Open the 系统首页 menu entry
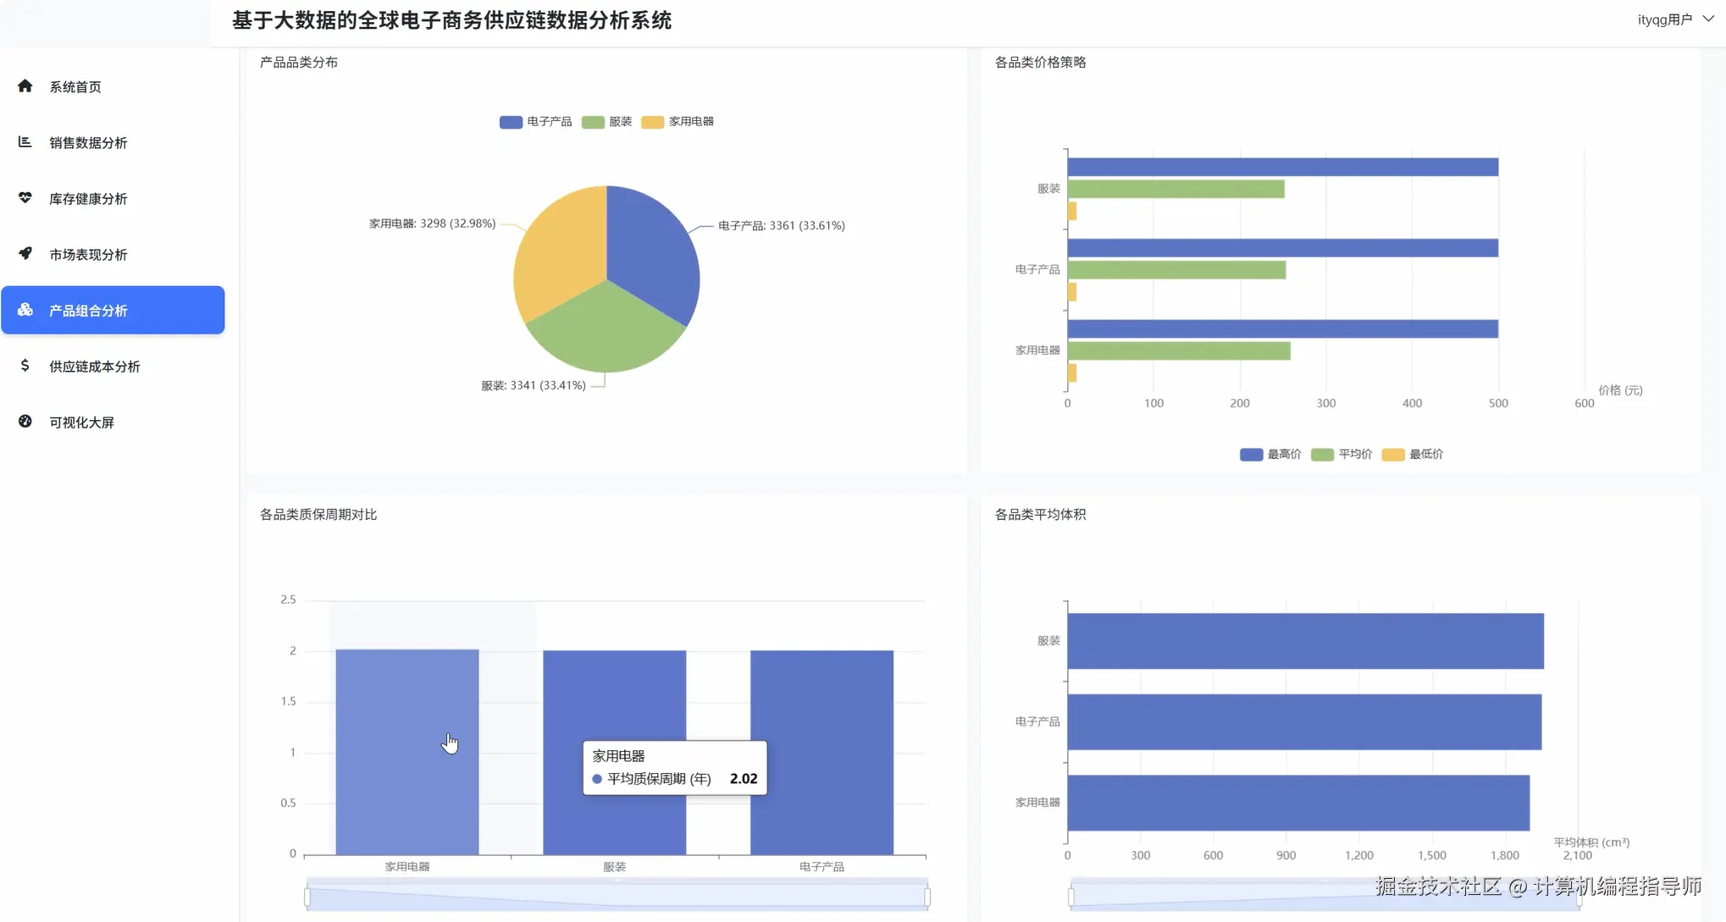The height and width of the screenshot is (922, 1726). click(75, 86)
